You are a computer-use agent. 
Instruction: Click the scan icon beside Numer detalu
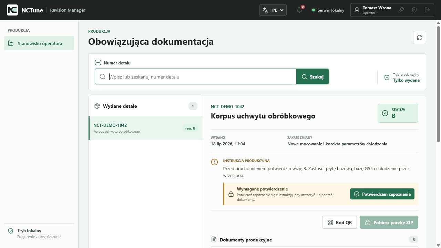pyautogui.click(x=98, y=63)
